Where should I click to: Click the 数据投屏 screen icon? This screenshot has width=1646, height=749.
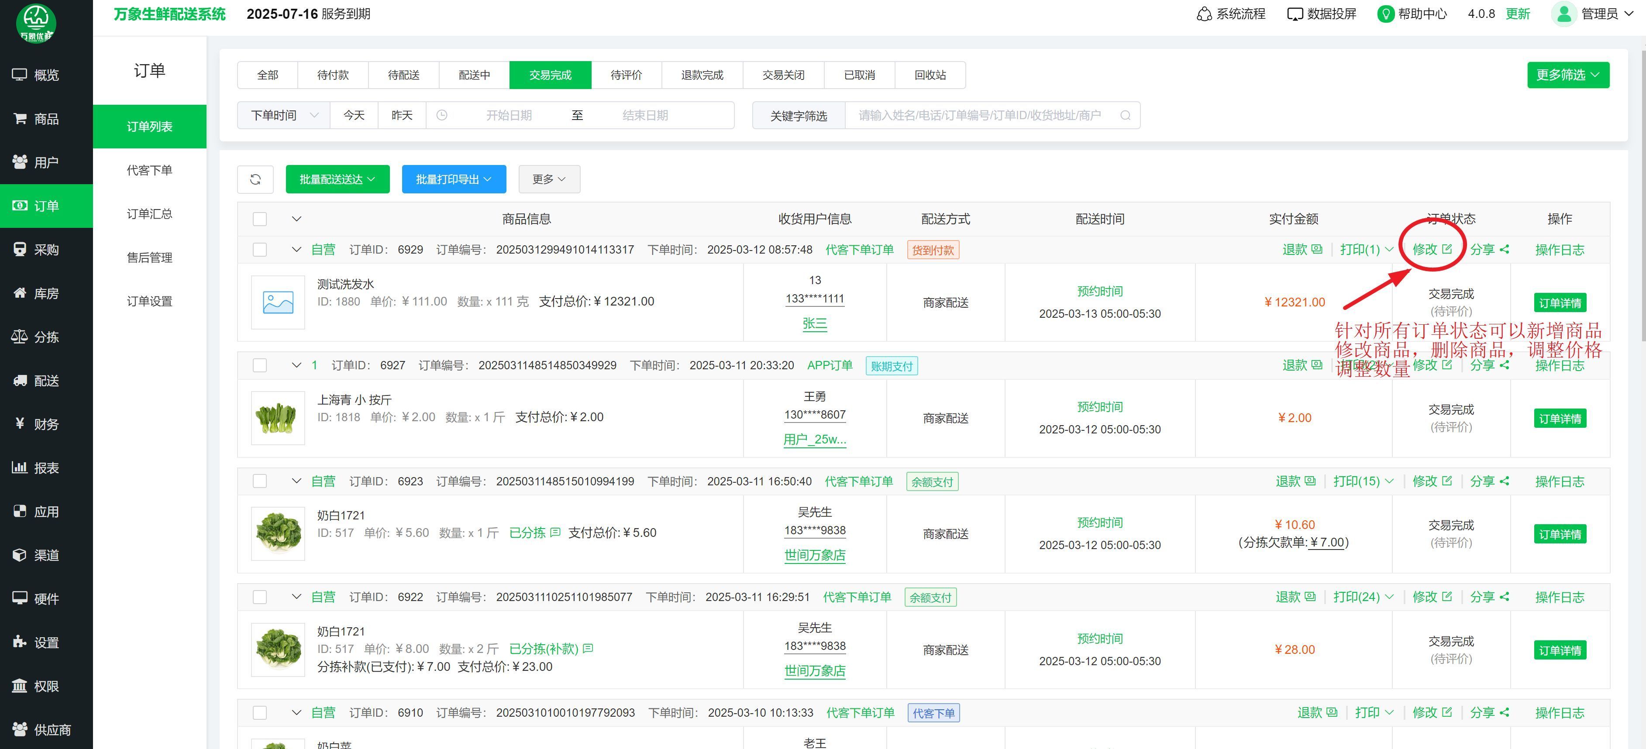[1295, 14]
